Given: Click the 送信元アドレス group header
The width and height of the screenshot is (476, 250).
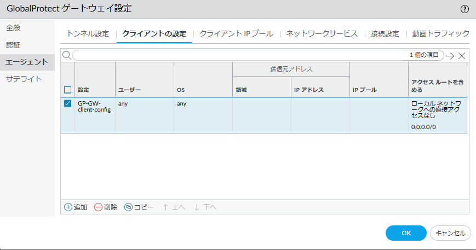Looking at the screenshot, I should click(291, 69).
